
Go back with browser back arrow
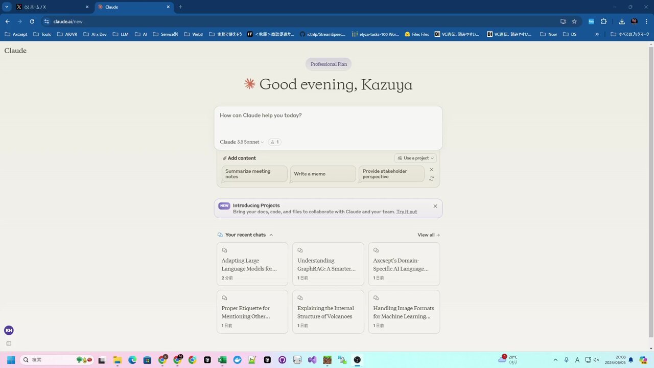pyautogui.click(x=7, y=21)
